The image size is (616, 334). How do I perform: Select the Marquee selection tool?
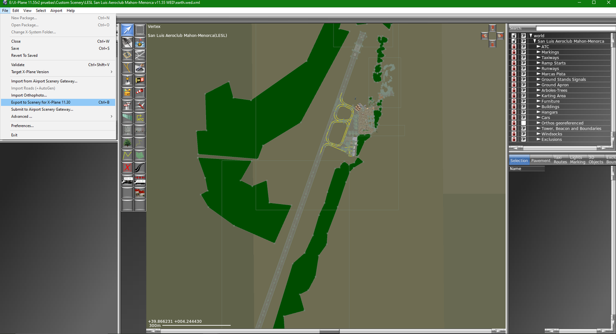(x=140, y=30)
